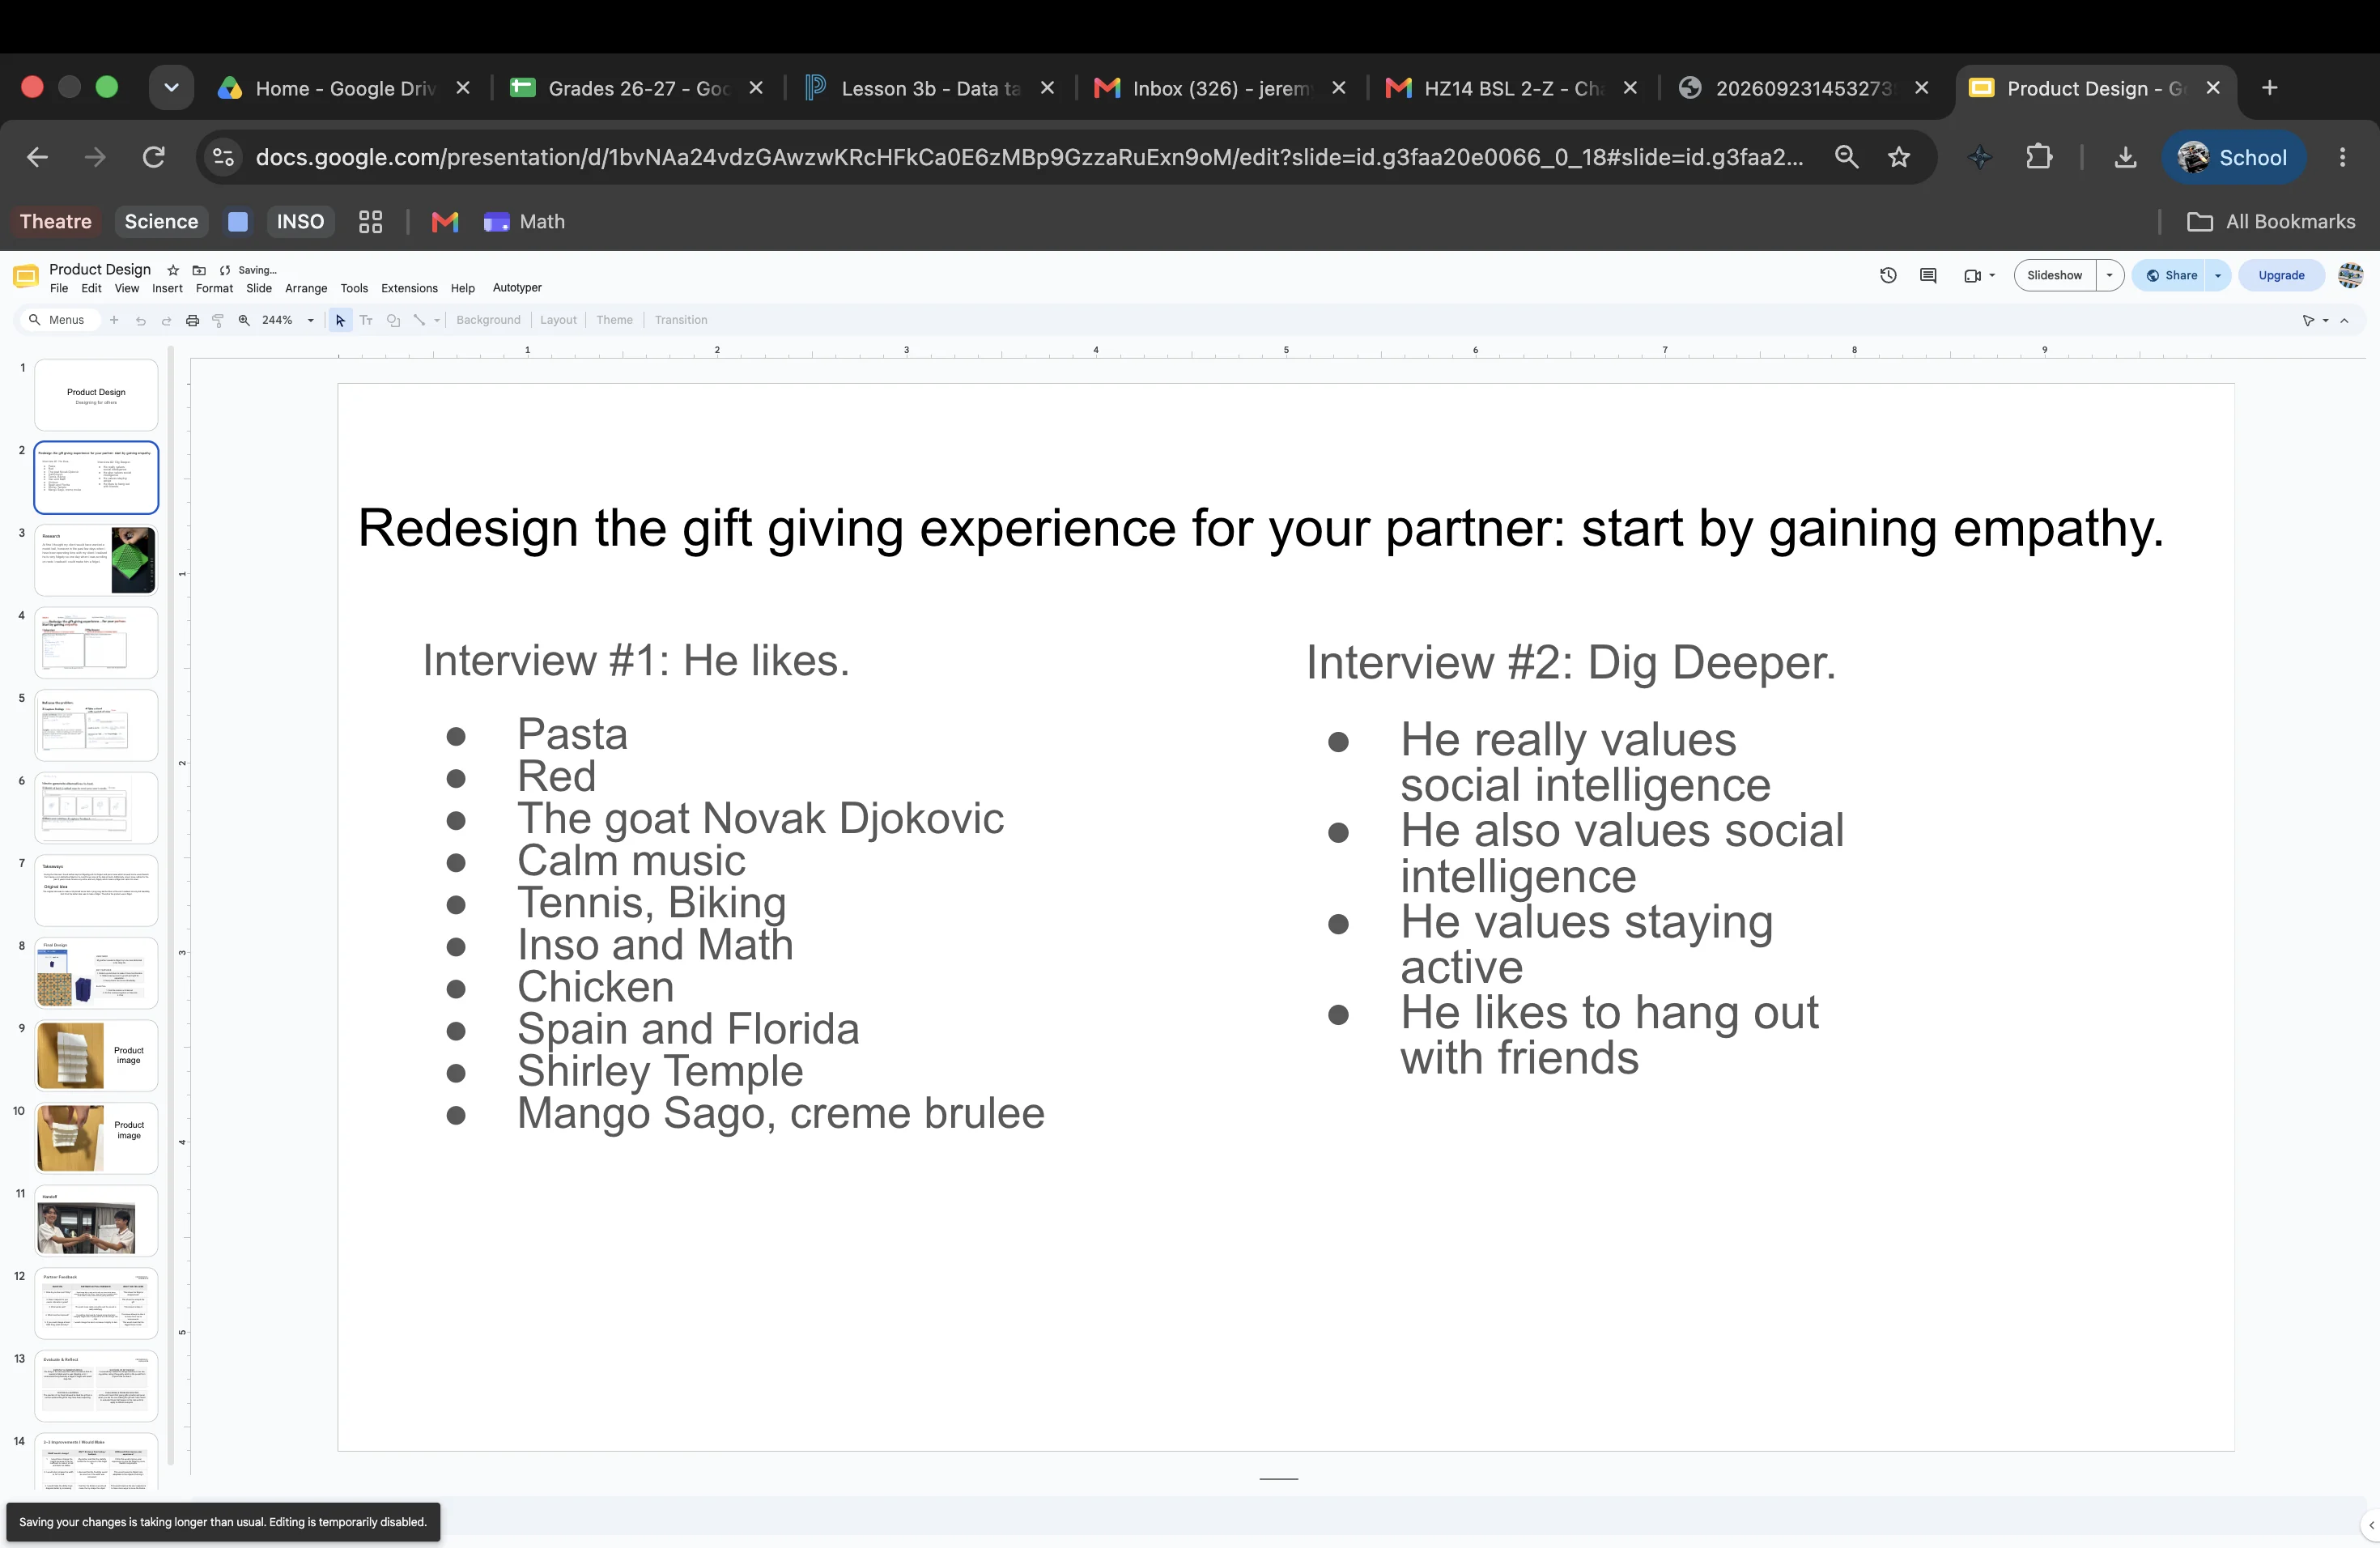2380x1548 pixels.
Task: Open version history clock icon
Action: tap(1888, 275)
